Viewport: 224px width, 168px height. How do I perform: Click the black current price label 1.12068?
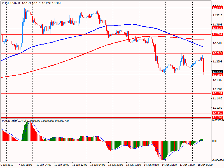click(x=218, y=72)
